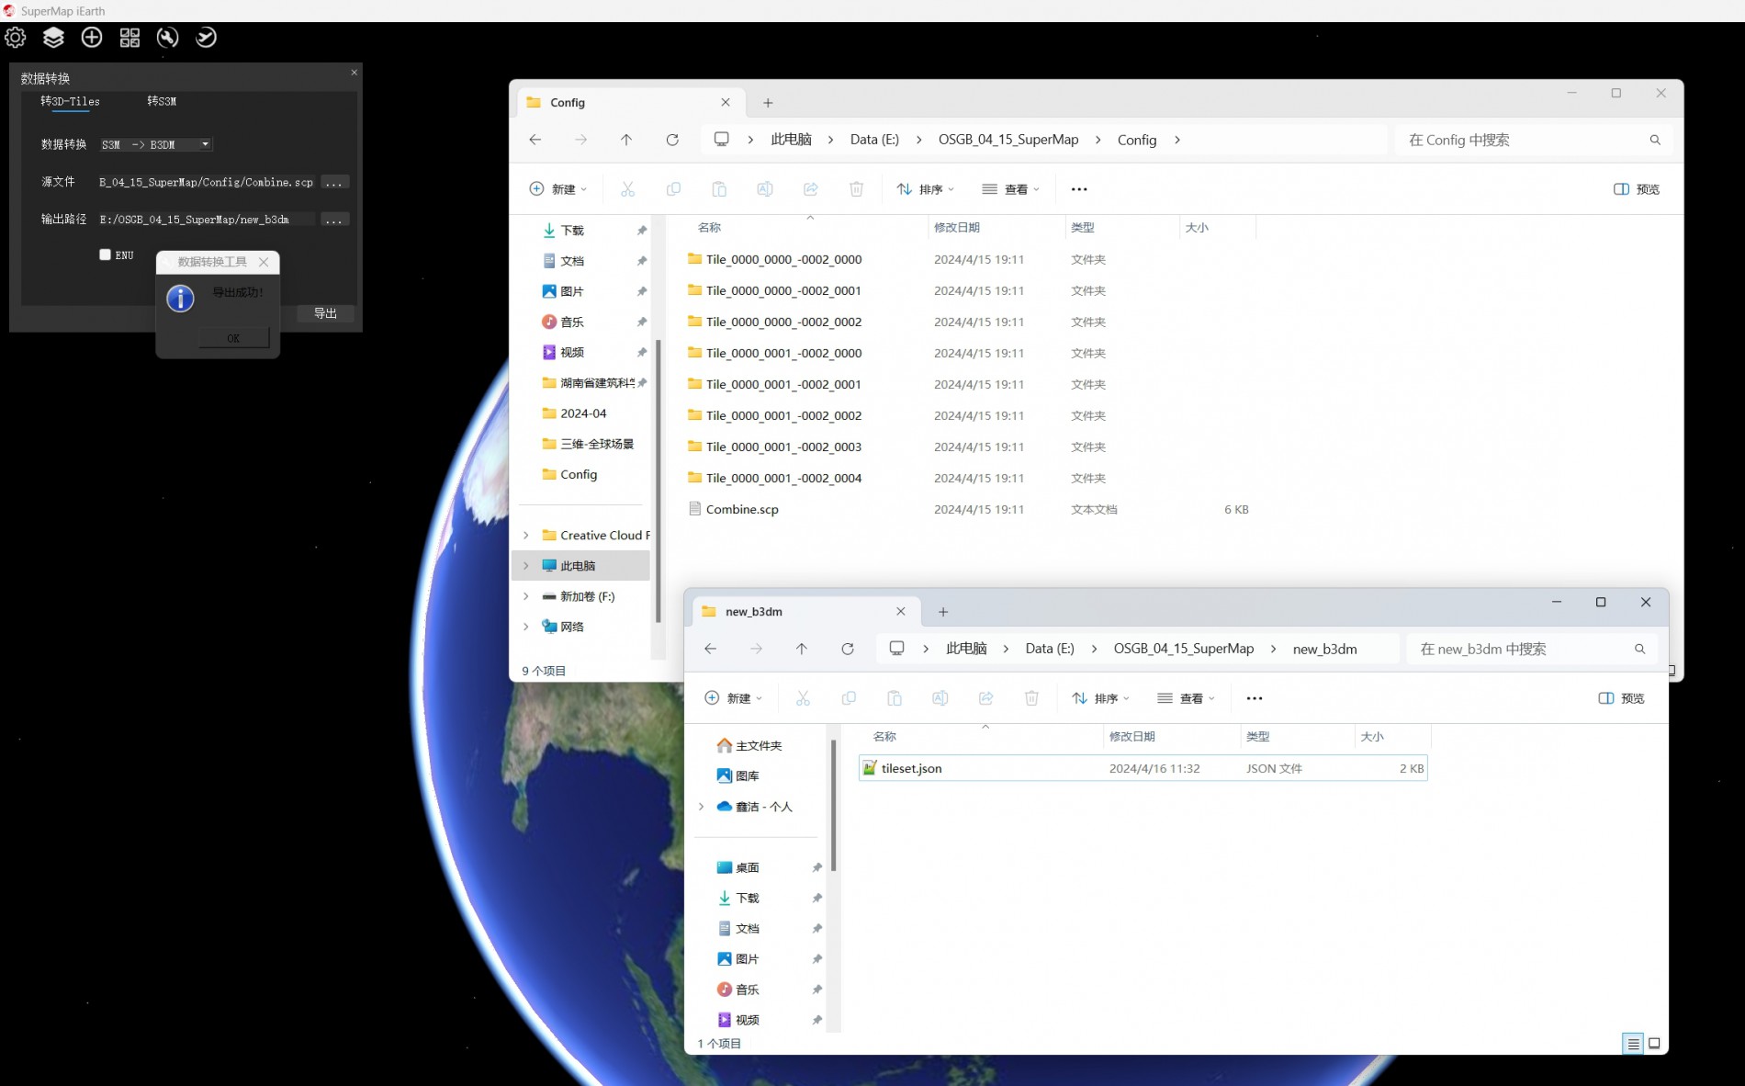
Task: Open the 排序 sort menu in the Config window
Action: (925, 189)
